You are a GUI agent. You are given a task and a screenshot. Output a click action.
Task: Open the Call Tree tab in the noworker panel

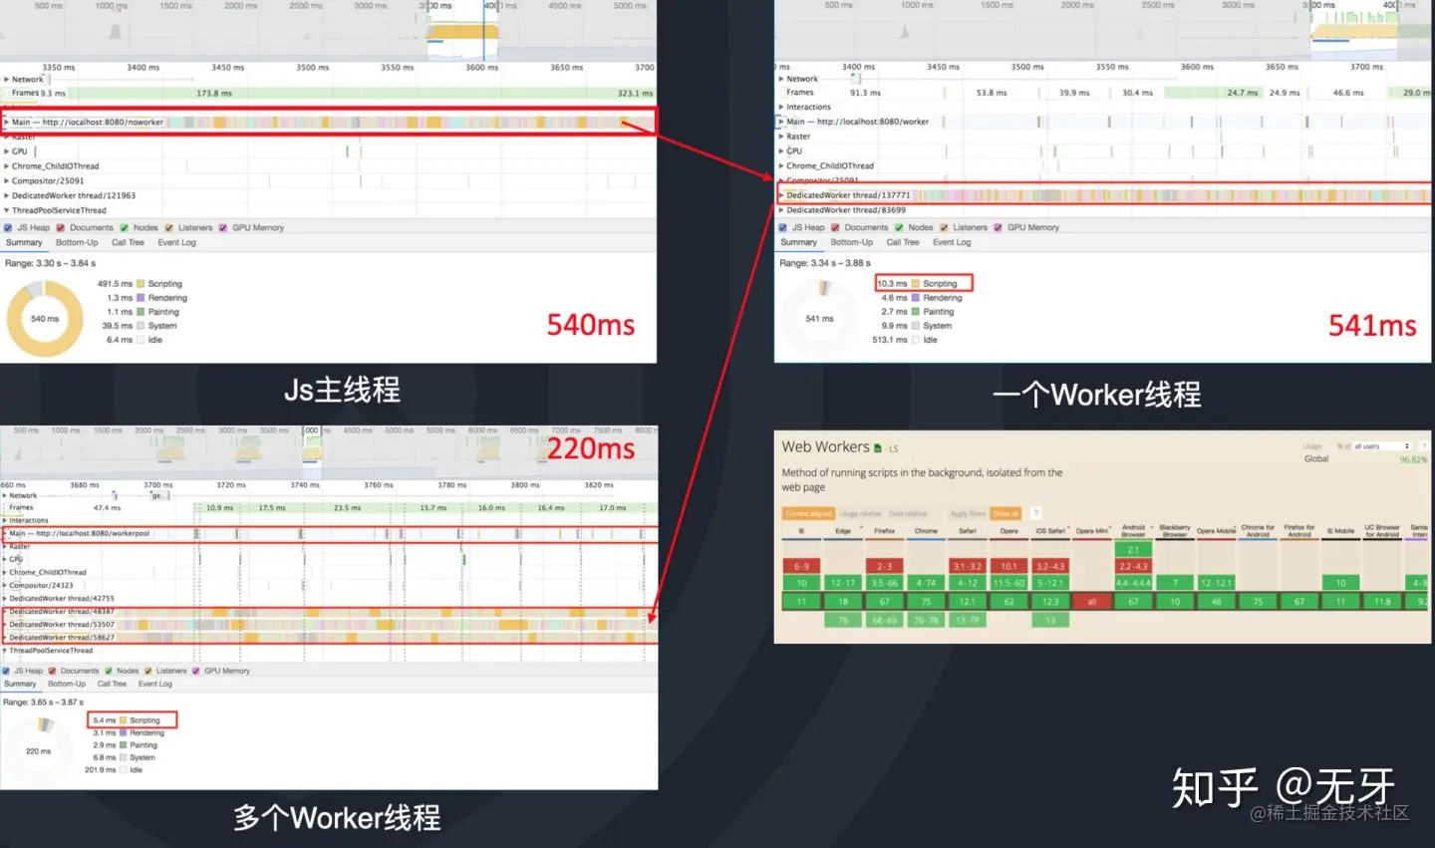pyautogui.click(x=128, y=242)
